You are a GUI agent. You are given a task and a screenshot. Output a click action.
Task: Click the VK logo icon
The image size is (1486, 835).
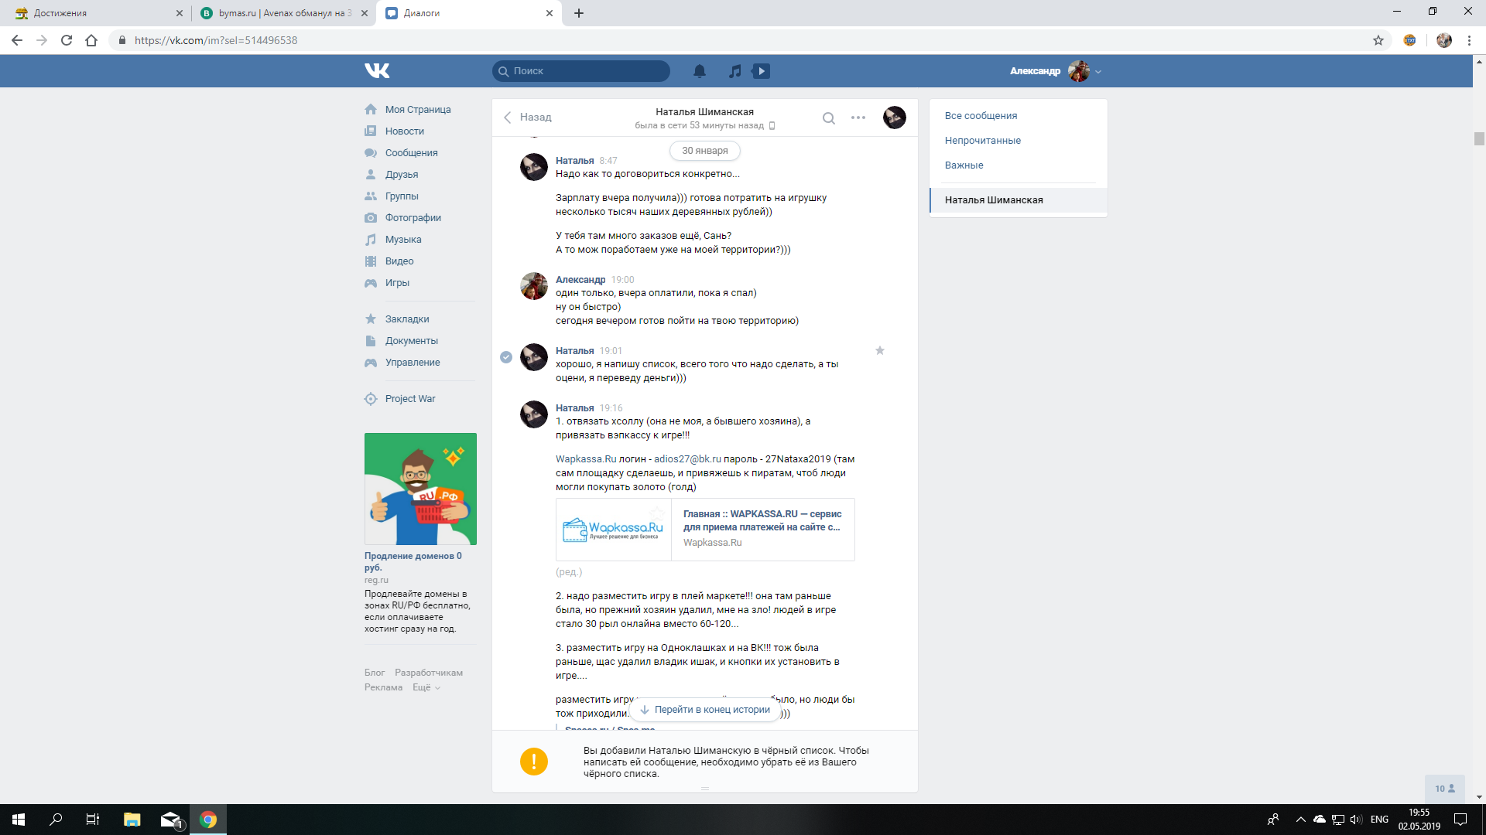[377, 71]
